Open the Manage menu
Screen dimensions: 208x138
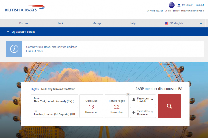coord(97,23)
